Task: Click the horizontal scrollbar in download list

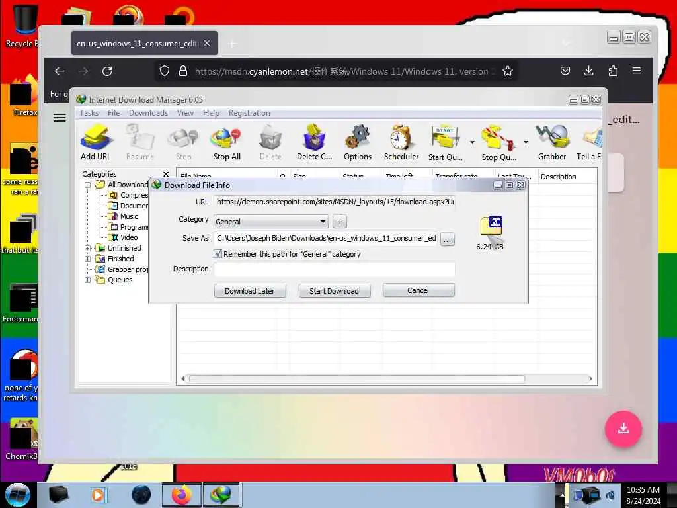Action: coord(356,379)
